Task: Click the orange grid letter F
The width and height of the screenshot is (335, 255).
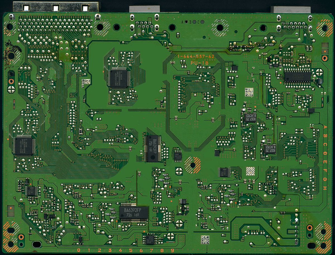Action: coord(325,171)
